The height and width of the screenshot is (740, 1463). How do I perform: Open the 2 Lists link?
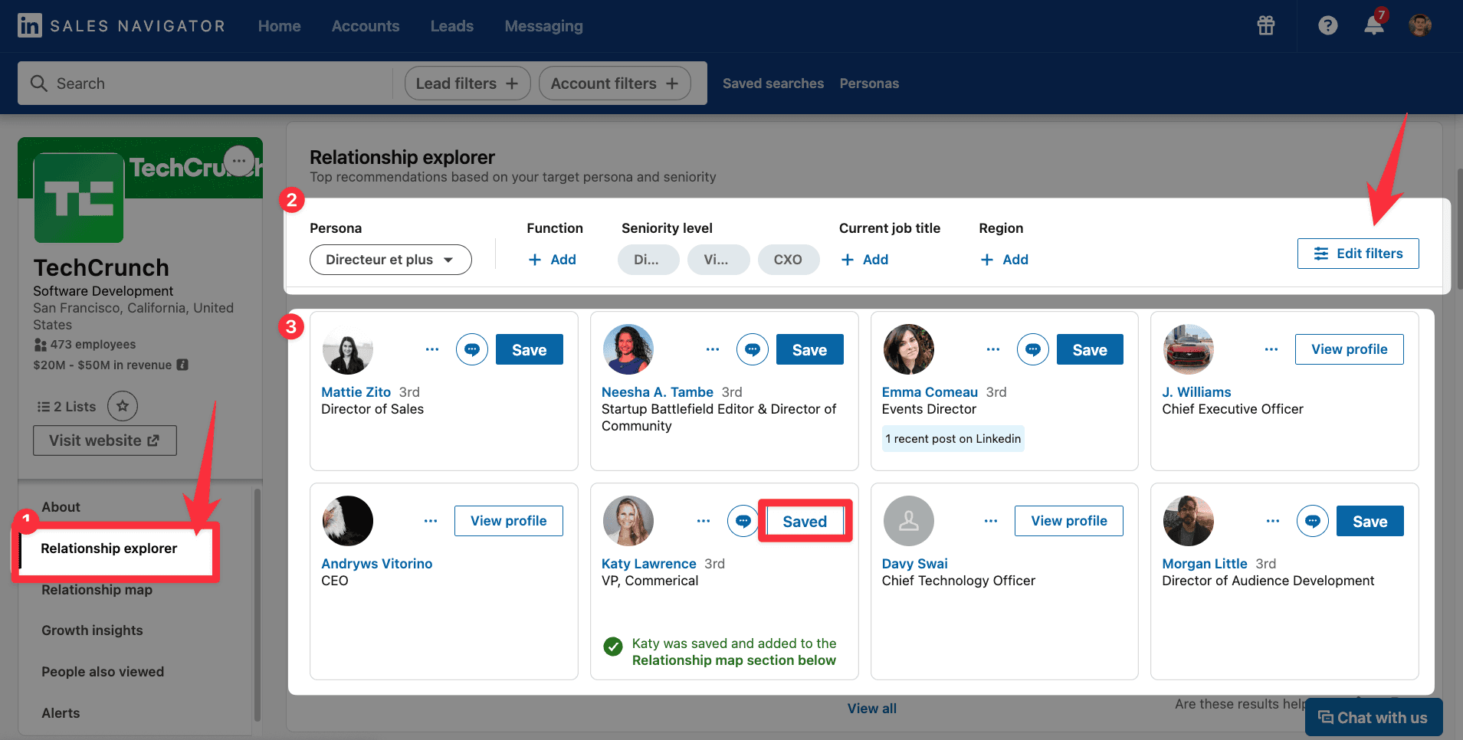click(x=67, y=406)
